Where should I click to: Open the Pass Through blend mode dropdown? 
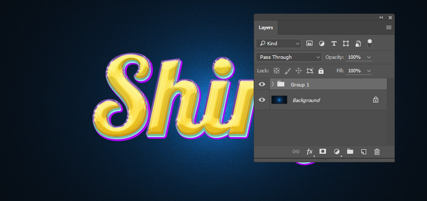pyautogui.click(x=289, y=57)
